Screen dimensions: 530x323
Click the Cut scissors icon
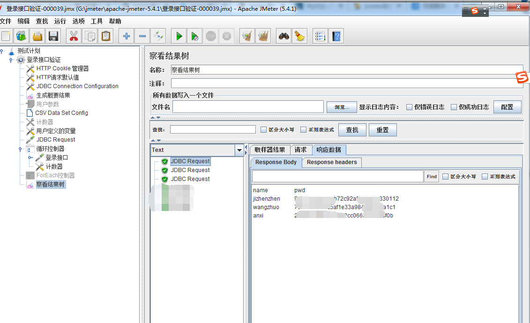(74, 36)
